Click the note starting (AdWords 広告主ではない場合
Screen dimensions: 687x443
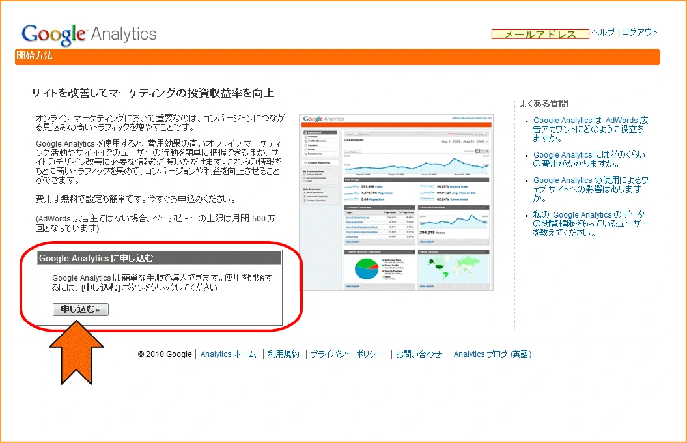click(156, 223)
